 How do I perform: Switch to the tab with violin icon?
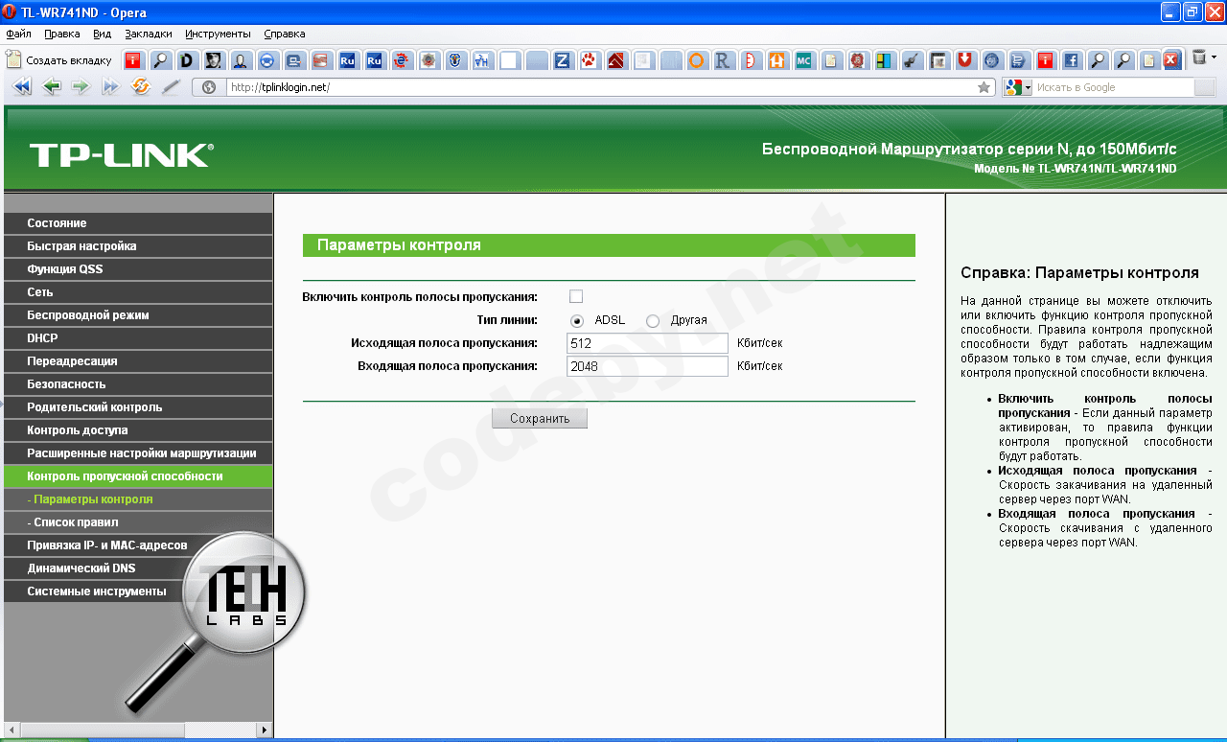click(912, 60)
